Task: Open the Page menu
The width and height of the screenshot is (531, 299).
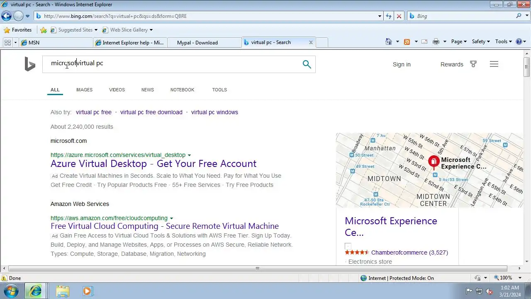Action: tap(459, 42)
